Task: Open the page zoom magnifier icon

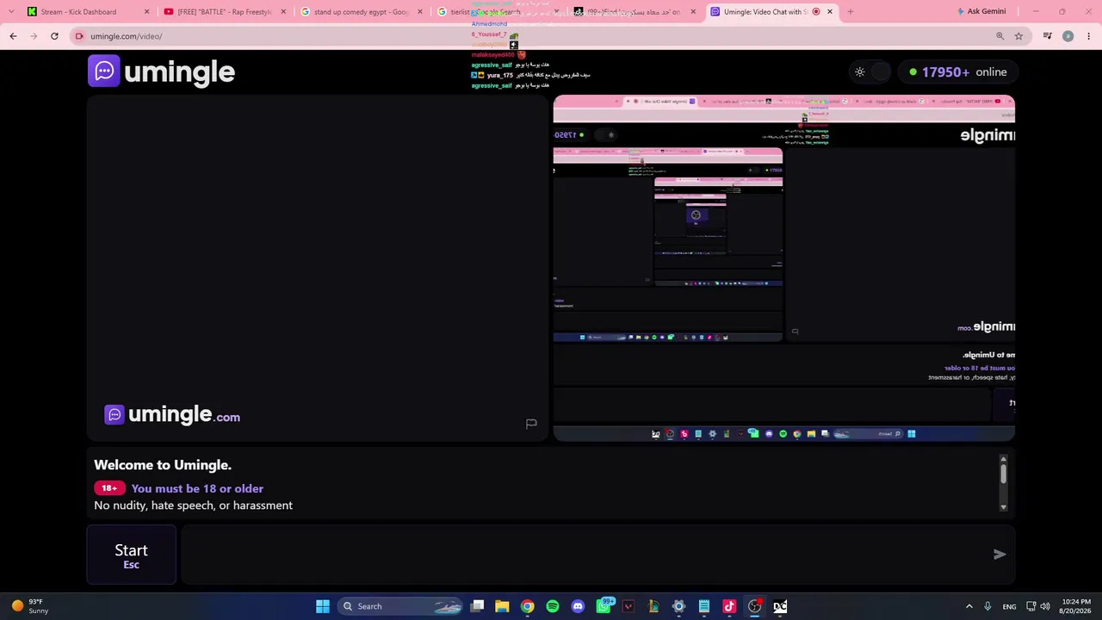Action: click(x=1000, y=36)
